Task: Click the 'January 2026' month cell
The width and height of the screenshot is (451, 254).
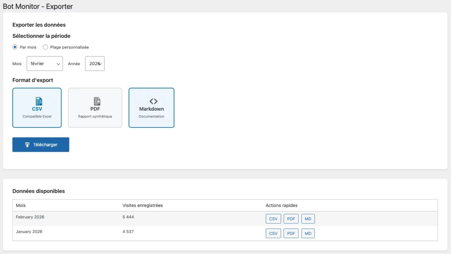Action: point(29,232)
